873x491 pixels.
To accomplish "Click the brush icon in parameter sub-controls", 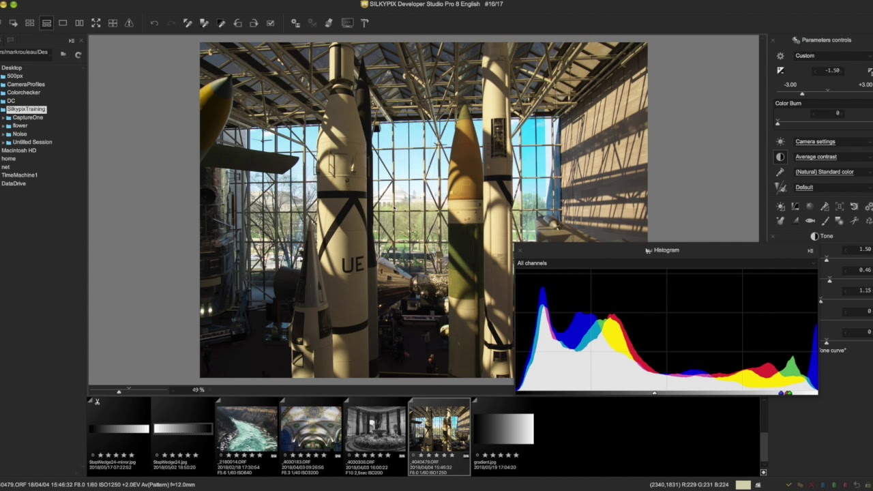I will point(825,221).
